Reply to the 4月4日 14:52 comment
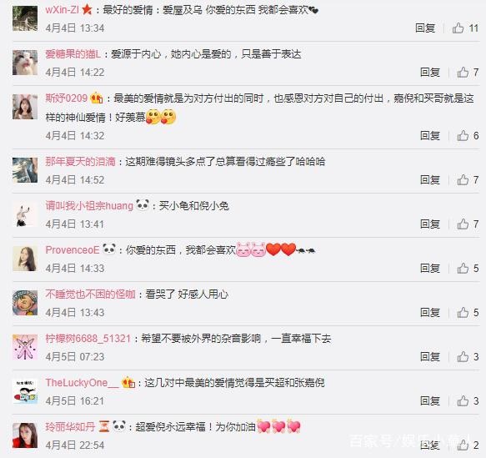Viewport: 486px width, 458px height. coord(430,180)
